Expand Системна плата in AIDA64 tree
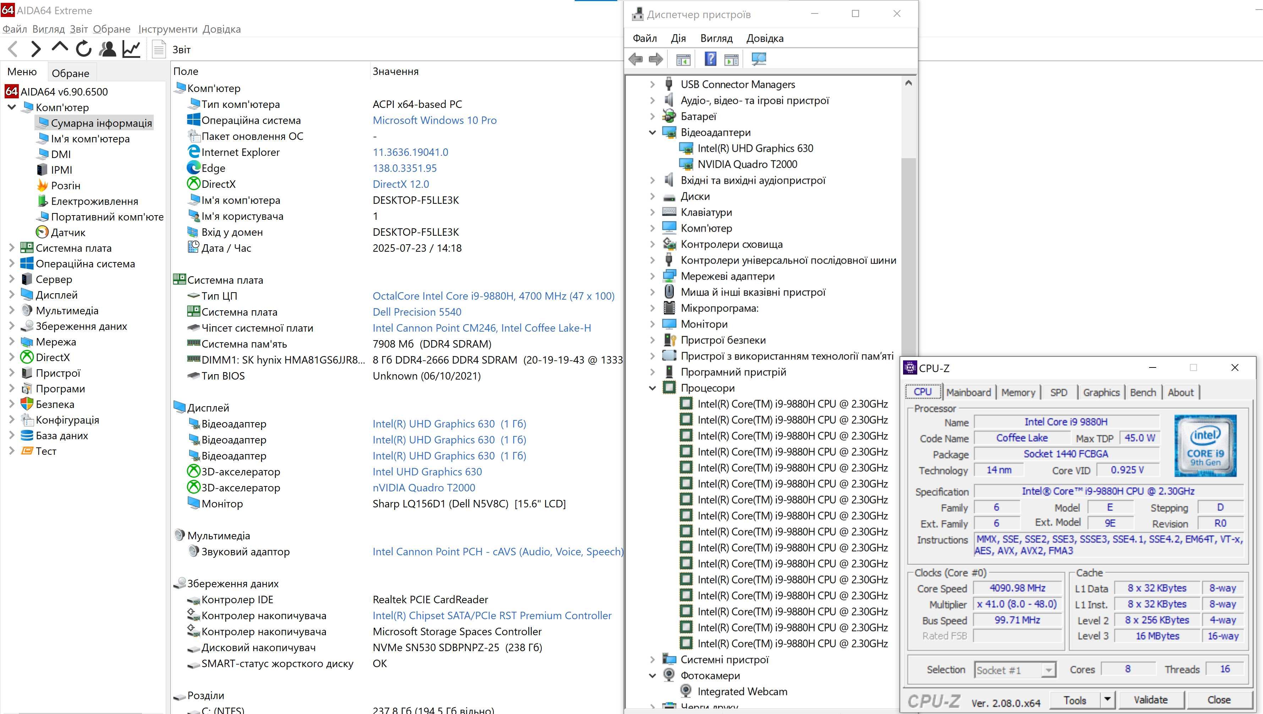The width and height of the screenshot is (1263, 714). [x=12, y=247]
